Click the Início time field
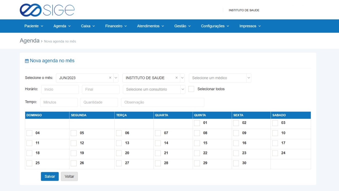This screenshot has width=339, height=191. (x=60, y=89)
